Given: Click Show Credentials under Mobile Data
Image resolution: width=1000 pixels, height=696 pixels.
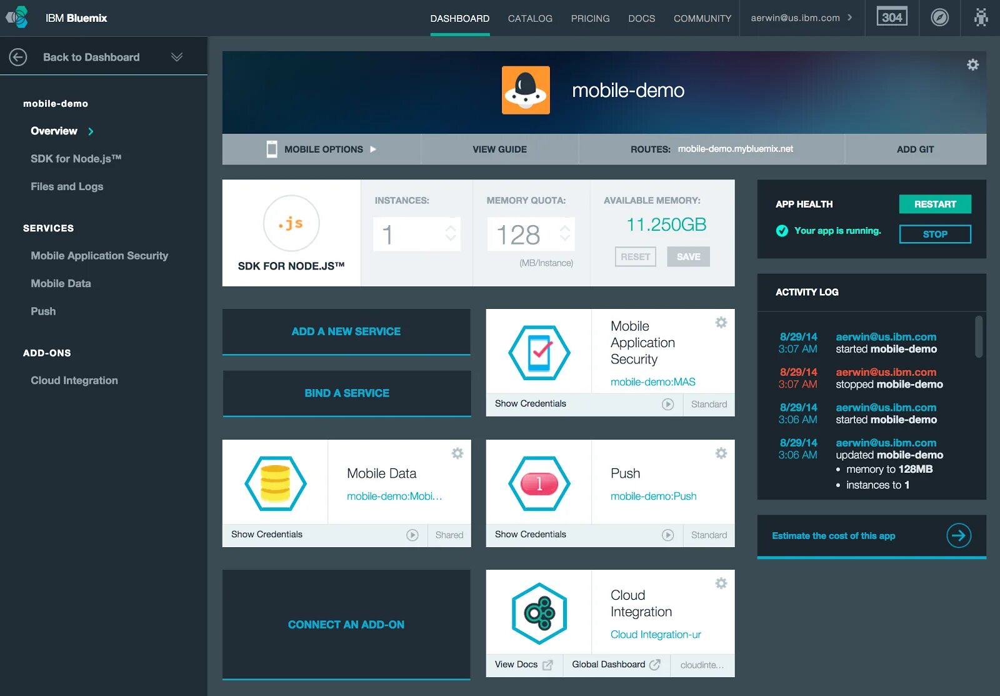Looking at the screenshot, I should pyautogui.click(x=267, y=535).
